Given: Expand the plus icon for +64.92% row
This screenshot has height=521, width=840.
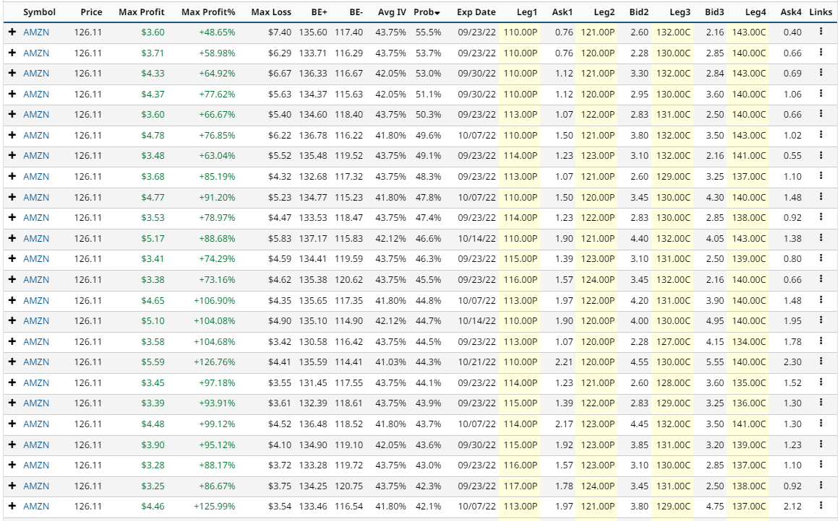Looking at the screenshot, I should pyautogui.click(x=12, y=74).
